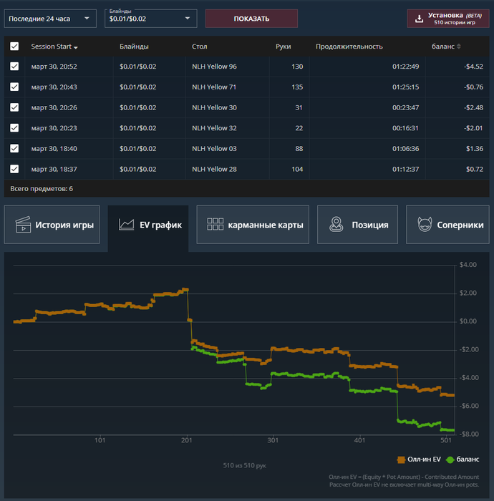Viewport: 494px width, 501px height.
Task: Click the Руки column header
Action: click(x=283, y=47)
